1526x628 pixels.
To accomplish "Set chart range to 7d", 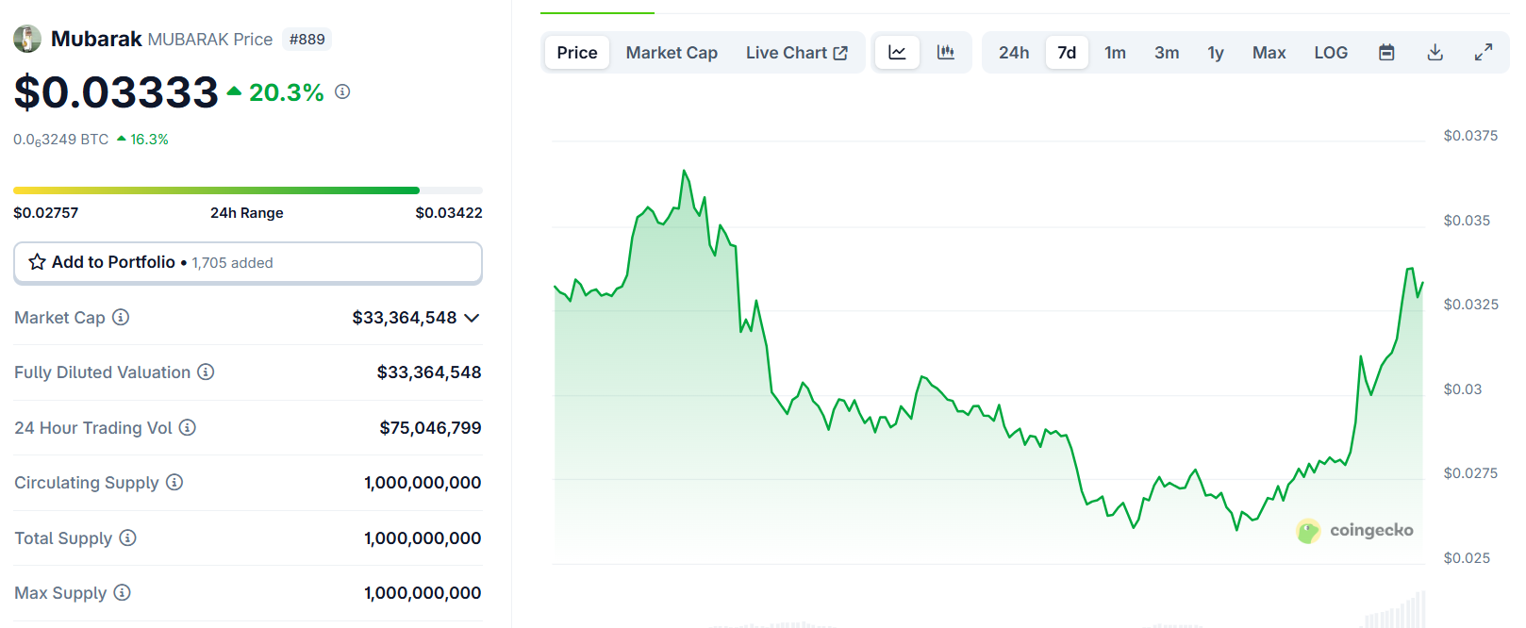I will click(x=1067, y=53).
